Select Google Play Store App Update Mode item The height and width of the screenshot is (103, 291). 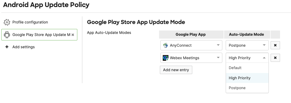point(39,35)
